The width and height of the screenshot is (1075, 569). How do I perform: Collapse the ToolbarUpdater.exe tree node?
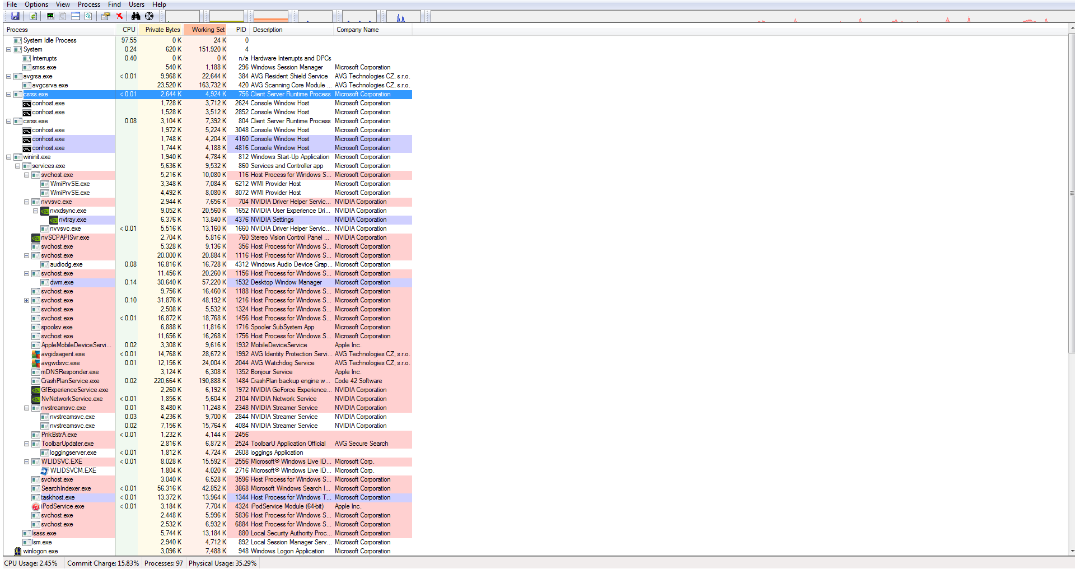coord(26,444)
